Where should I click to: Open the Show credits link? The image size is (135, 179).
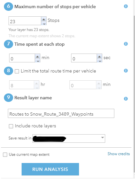(119, 154)
